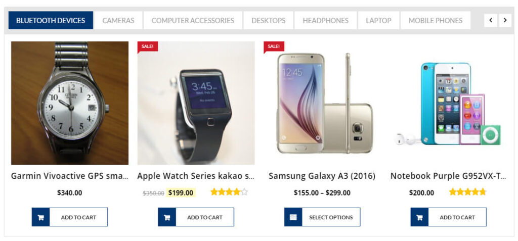The image size is (518, 241).
Task: Open the Citizen watch product image
Action: (x=70, y=103)
